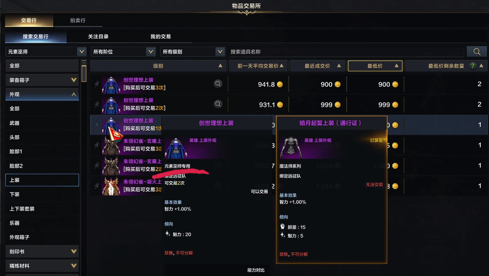
Task: Open the 所有级别 grade dropdown
Action: (192, 52)
